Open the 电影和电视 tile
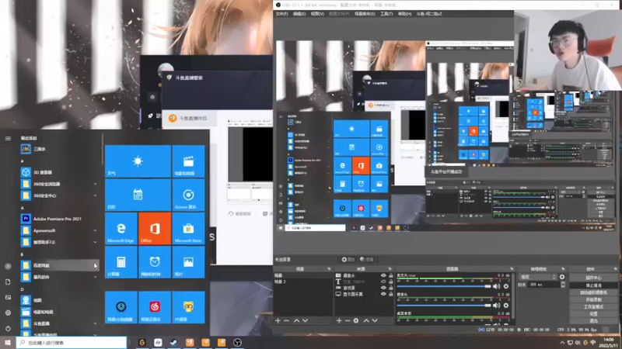The height and width of the screenshot is (349, 622). pyautogui.click(x=188, y=161)
